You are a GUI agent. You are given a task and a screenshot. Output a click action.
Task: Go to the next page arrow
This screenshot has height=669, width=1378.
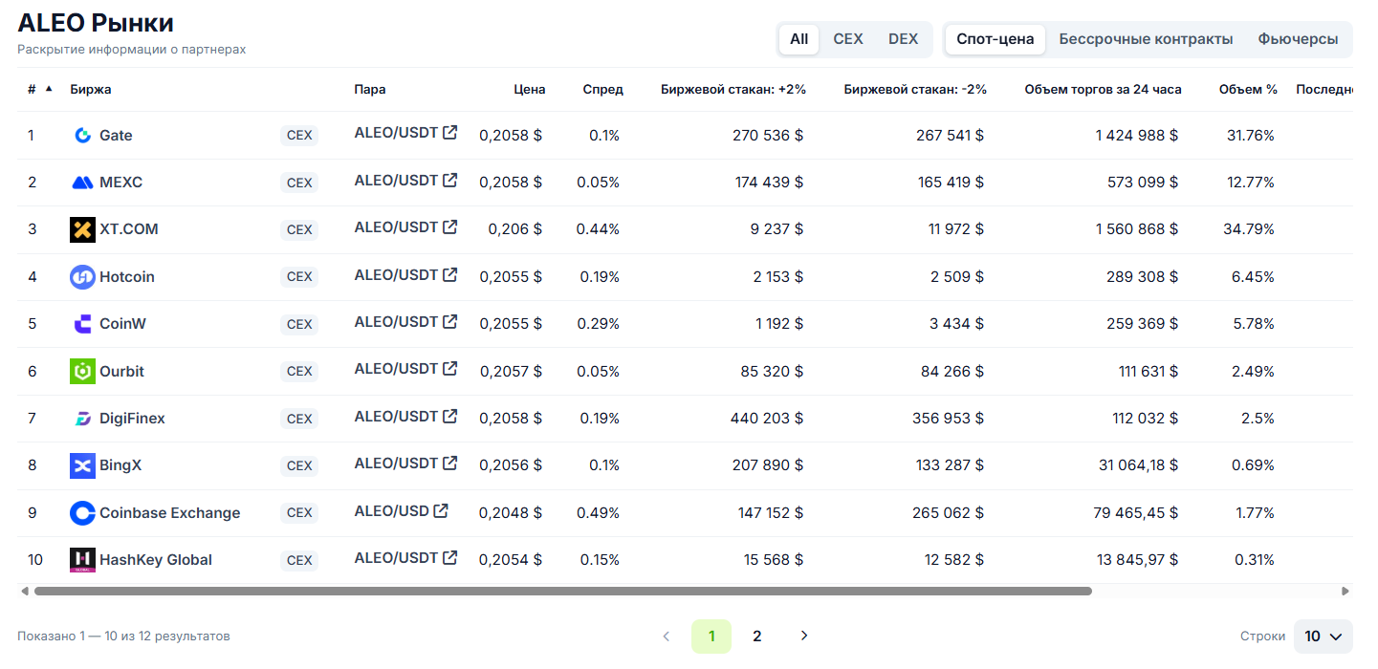click(804, 636)
